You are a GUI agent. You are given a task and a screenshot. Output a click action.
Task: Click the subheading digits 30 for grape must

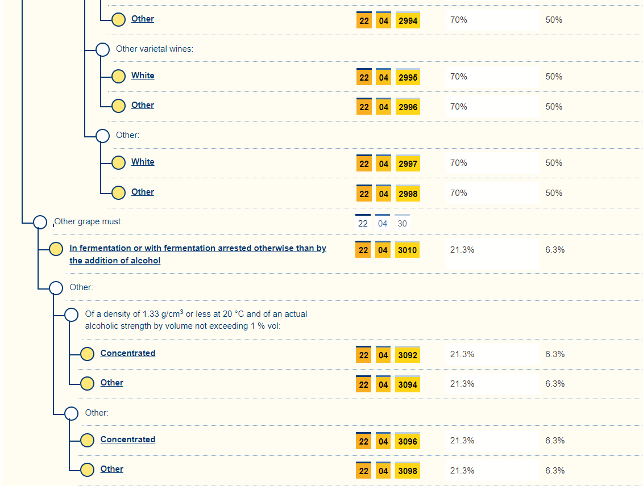pos(402,223)
